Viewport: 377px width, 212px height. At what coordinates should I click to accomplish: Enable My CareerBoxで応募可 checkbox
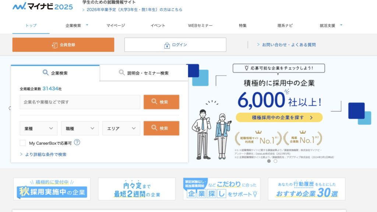point(23,143)
